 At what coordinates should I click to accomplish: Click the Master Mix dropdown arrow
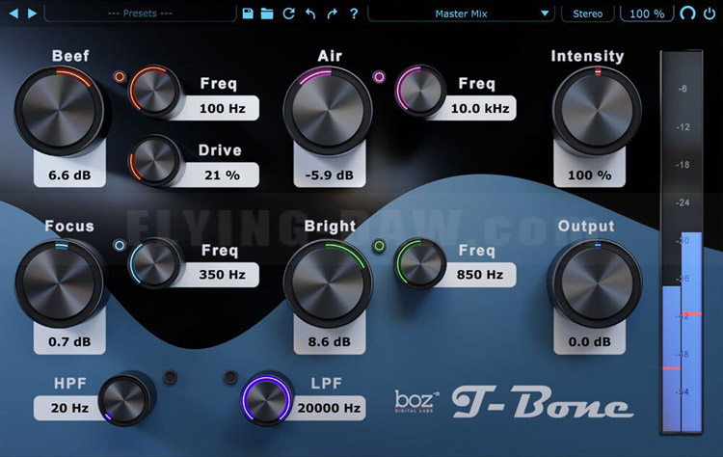click(545, 13)
